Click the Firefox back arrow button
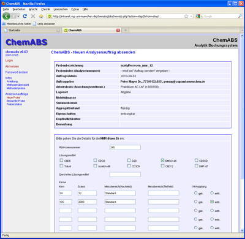Screen dimensions: 245x239 pos(6,16)
